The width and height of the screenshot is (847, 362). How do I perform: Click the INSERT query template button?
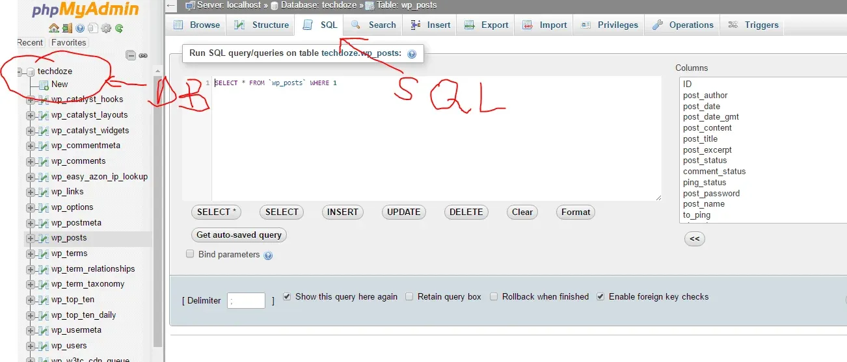(x=343, y=212)
